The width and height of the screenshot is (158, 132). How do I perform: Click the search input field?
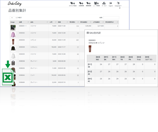(111, 18)
